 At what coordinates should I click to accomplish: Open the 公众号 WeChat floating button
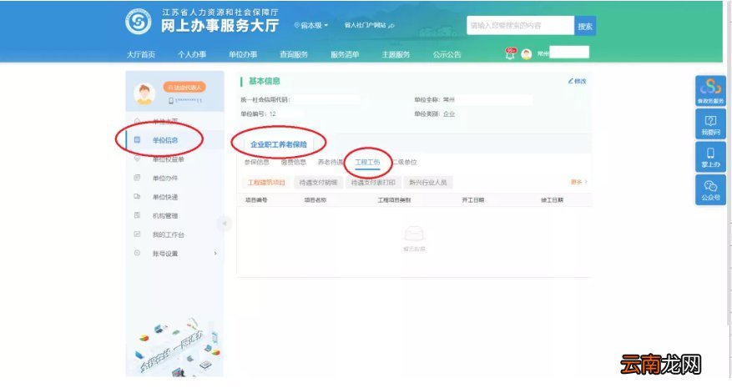click(710, 189)
